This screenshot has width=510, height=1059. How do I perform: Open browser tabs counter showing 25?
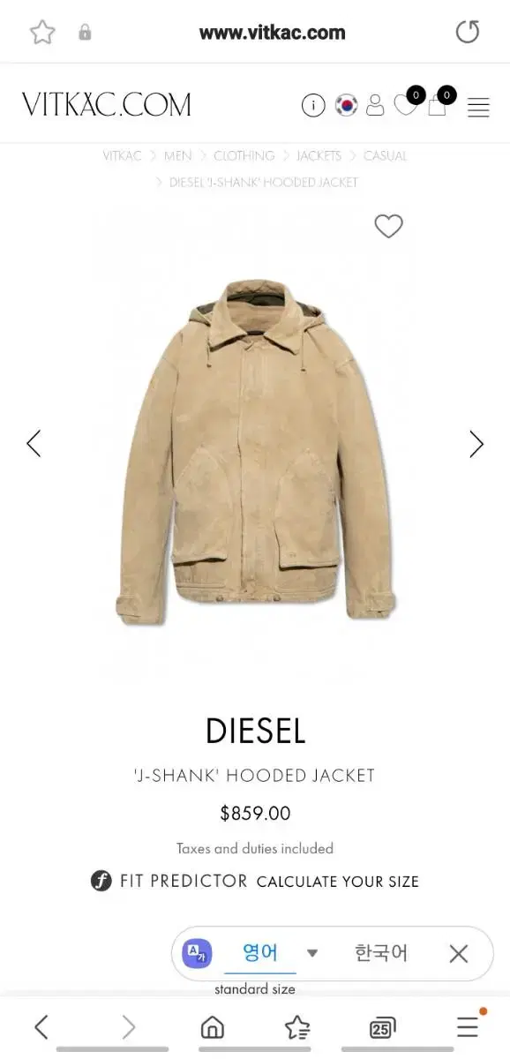tap(382, 1027)
